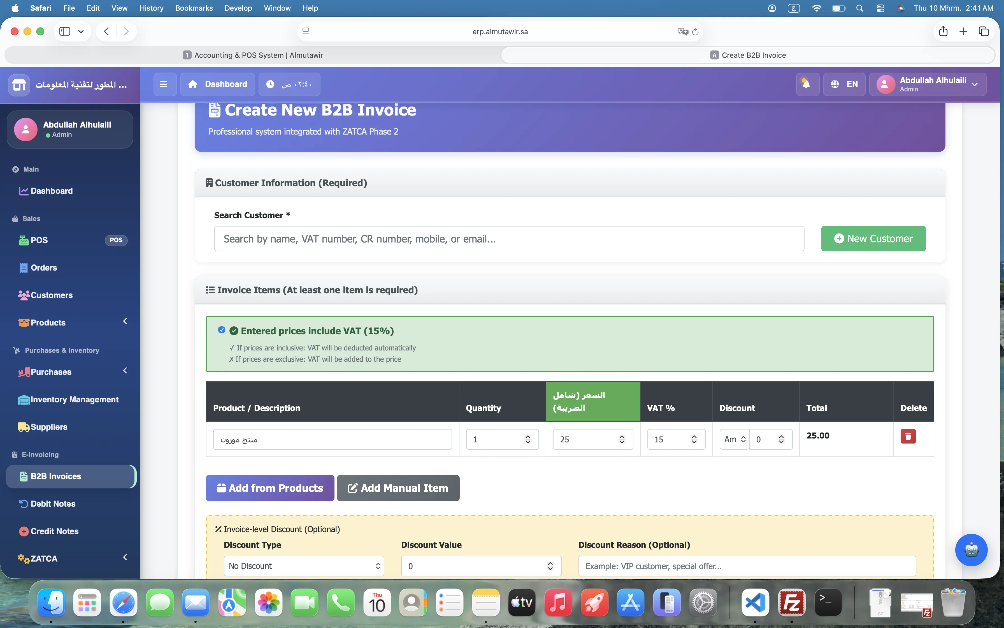1004x628 pixels.
Task: Click the Safari share icon
Action: point(943,32)
